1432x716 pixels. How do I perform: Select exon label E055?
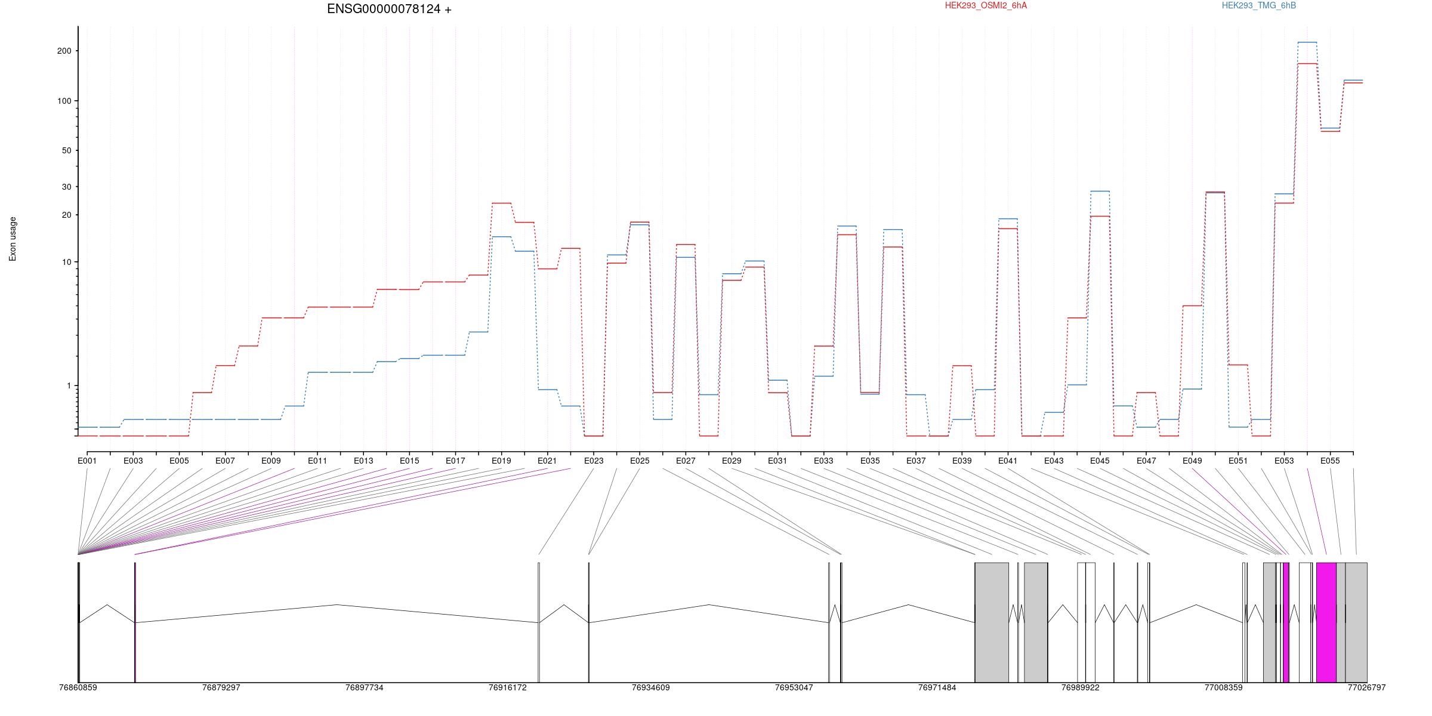[1330, 461]
